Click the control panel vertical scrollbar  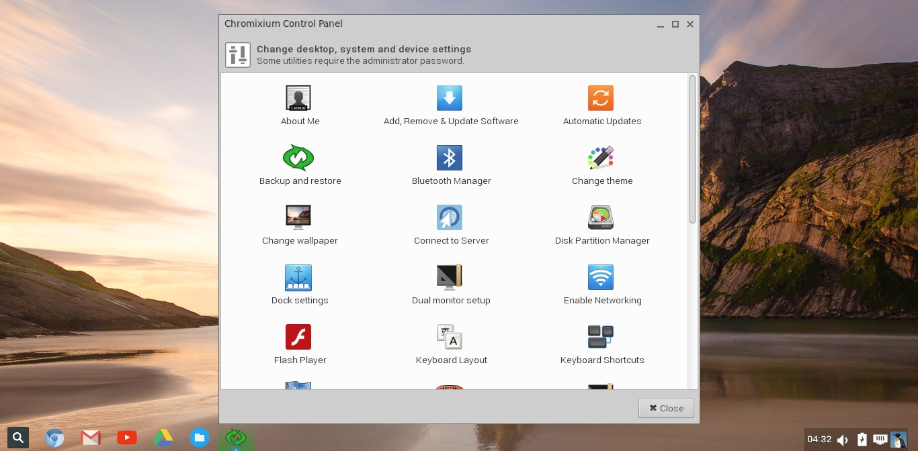coord(692,149)
